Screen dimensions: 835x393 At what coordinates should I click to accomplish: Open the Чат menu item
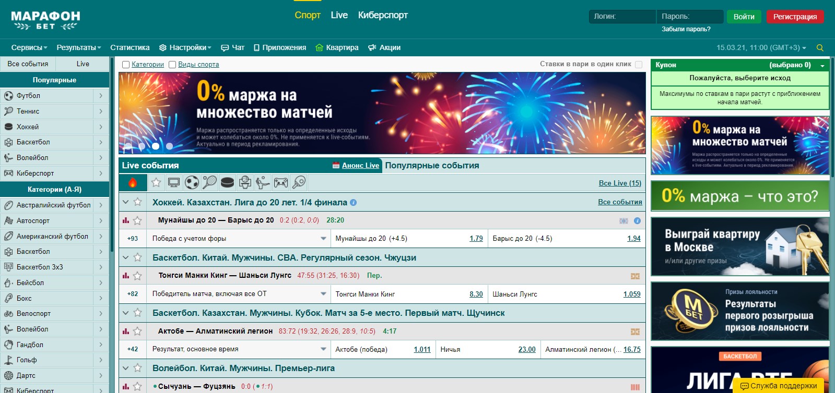[233, 47]
